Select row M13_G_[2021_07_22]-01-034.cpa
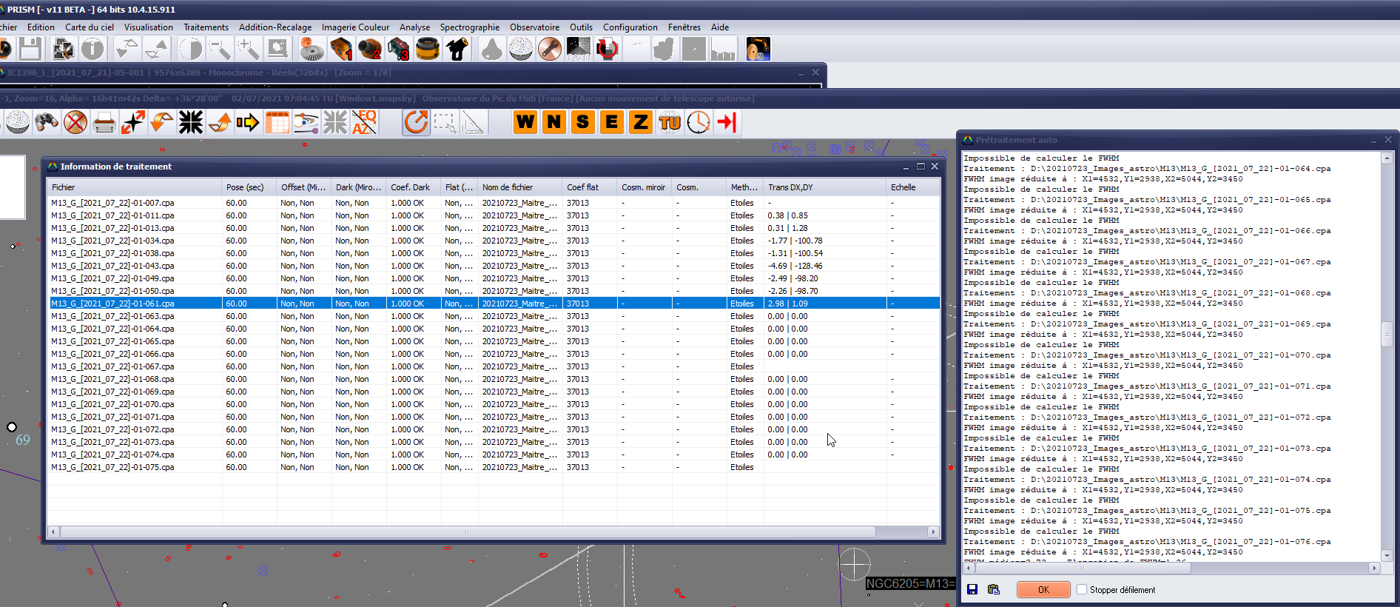 click(112, 241)
